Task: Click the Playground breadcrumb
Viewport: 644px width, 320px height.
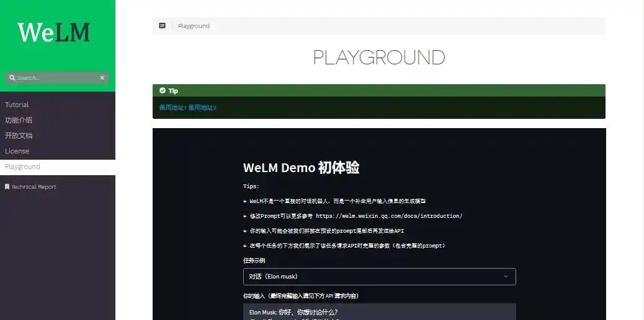Action: pos(194,26)
